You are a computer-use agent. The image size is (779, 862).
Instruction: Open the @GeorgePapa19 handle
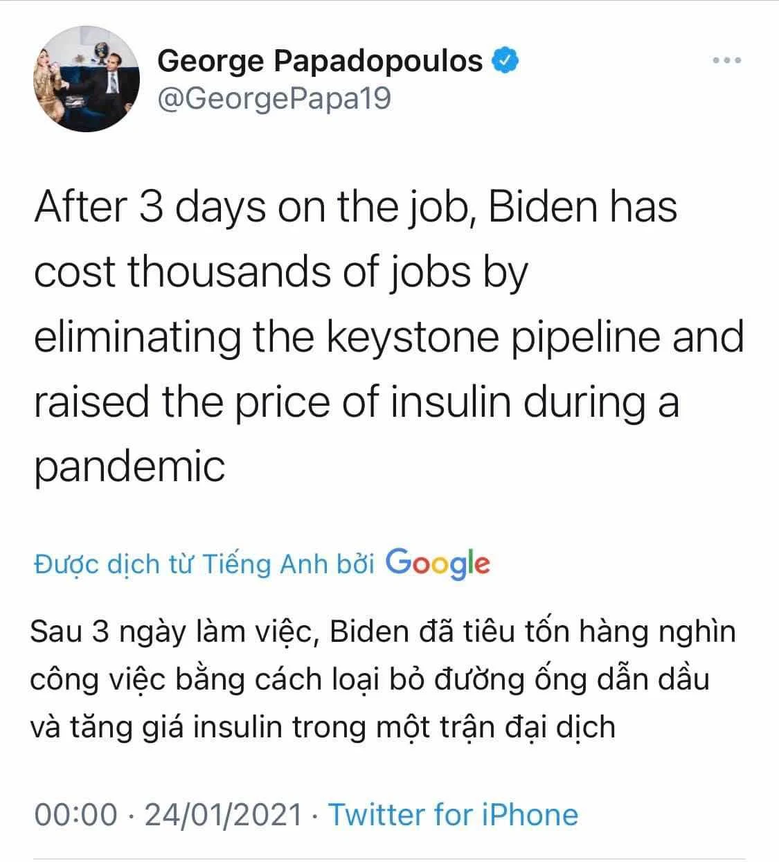pyautogui.click(x=275, y=99)
